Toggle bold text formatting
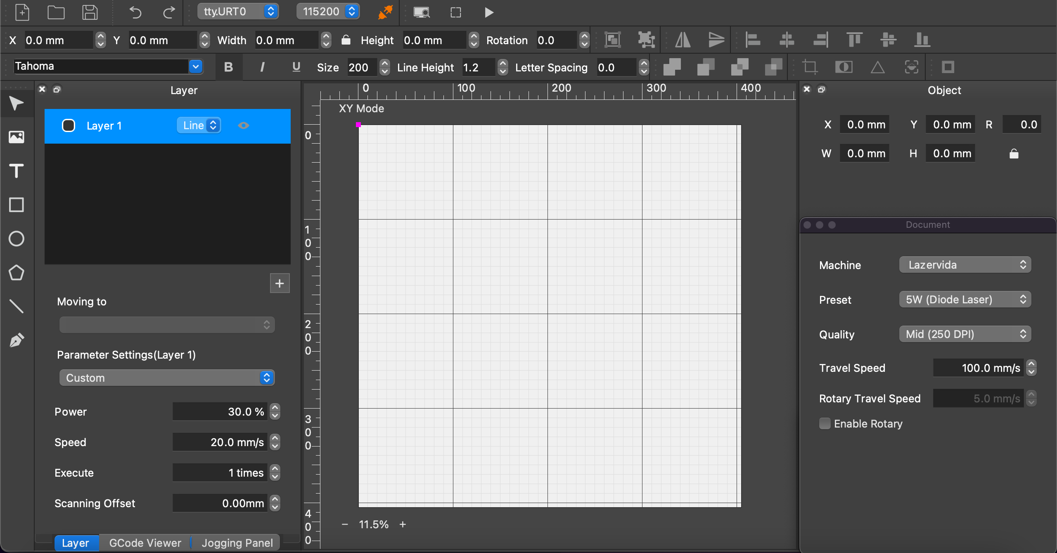The width and height of the screenshot is (1057, 553). pyautogui.click(x=228, y=67)
